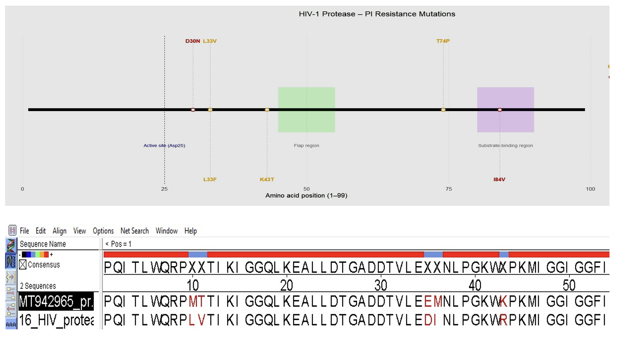The image size is (619, 342).
Task: Click the red swatch in the scoring color legend
Action: point(46,254)
